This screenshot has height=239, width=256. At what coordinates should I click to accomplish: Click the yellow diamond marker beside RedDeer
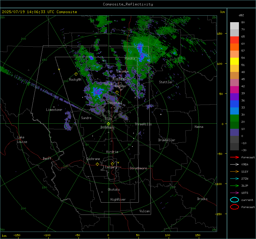click(x=117, y=92)
